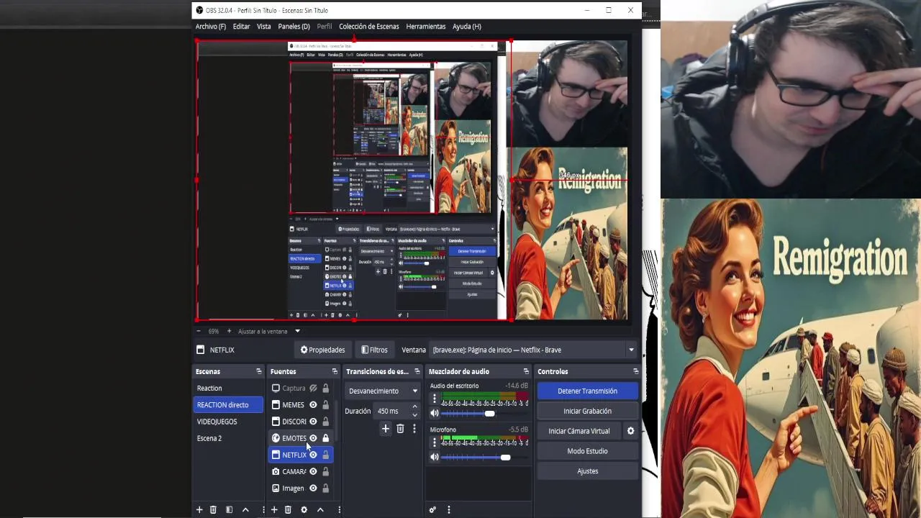The width and height of the screenshot is (921, 518).
Task: Click Detener Transmisión button
Action: pyautogui.click(x=587, y=391)
